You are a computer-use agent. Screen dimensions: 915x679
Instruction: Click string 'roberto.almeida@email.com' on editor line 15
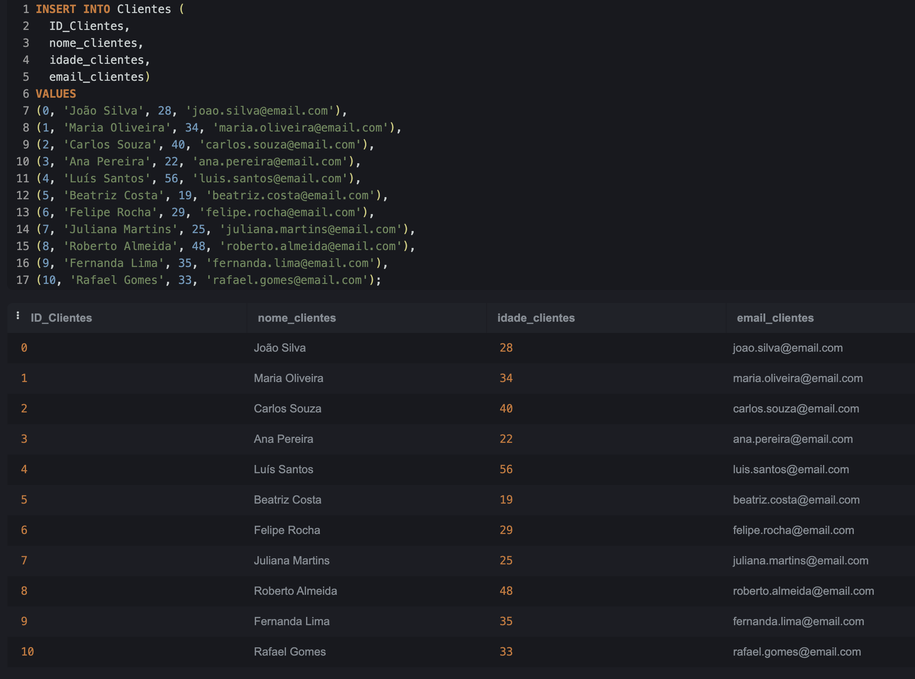pos(311,246)
